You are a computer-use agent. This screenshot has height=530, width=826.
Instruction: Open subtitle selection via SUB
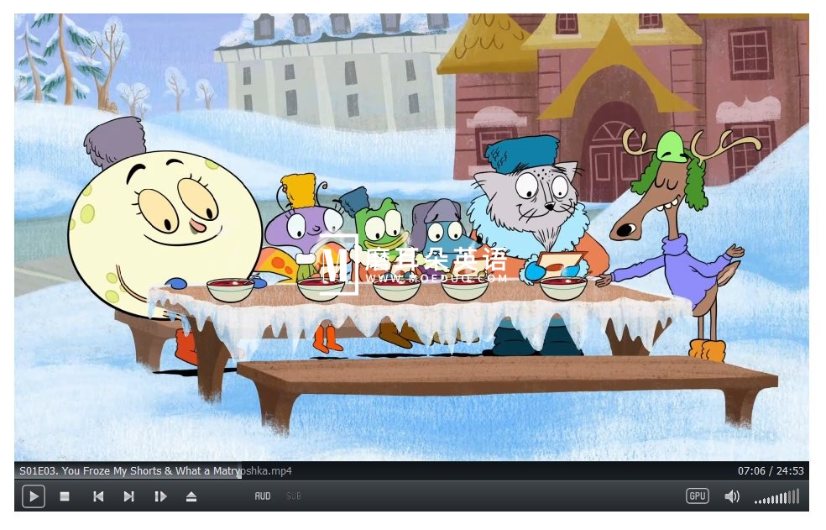point(294,496)
